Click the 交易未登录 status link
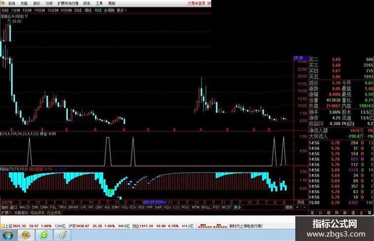This screenshot has width=374, height=241. coord(196,3)
